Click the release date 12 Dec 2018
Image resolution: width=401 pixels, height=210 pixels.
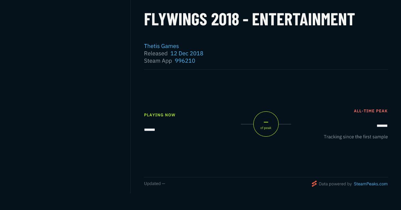coord(187,53)
